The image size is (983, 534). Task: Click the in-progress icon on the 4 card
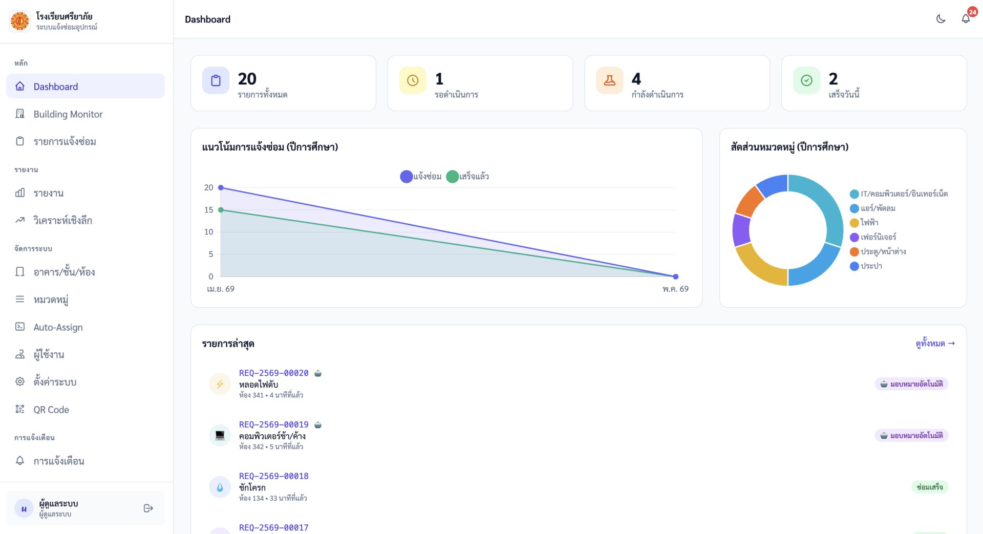[x=609, y=80]
